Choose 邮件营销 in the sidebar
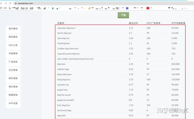The image size is (194, 119). (x=13, y=78)
